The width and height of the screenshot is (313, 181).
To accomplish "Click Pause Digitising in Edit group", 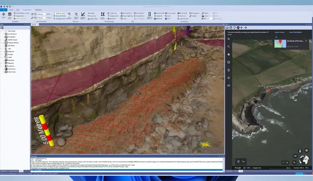I will (x=127, y=16).
